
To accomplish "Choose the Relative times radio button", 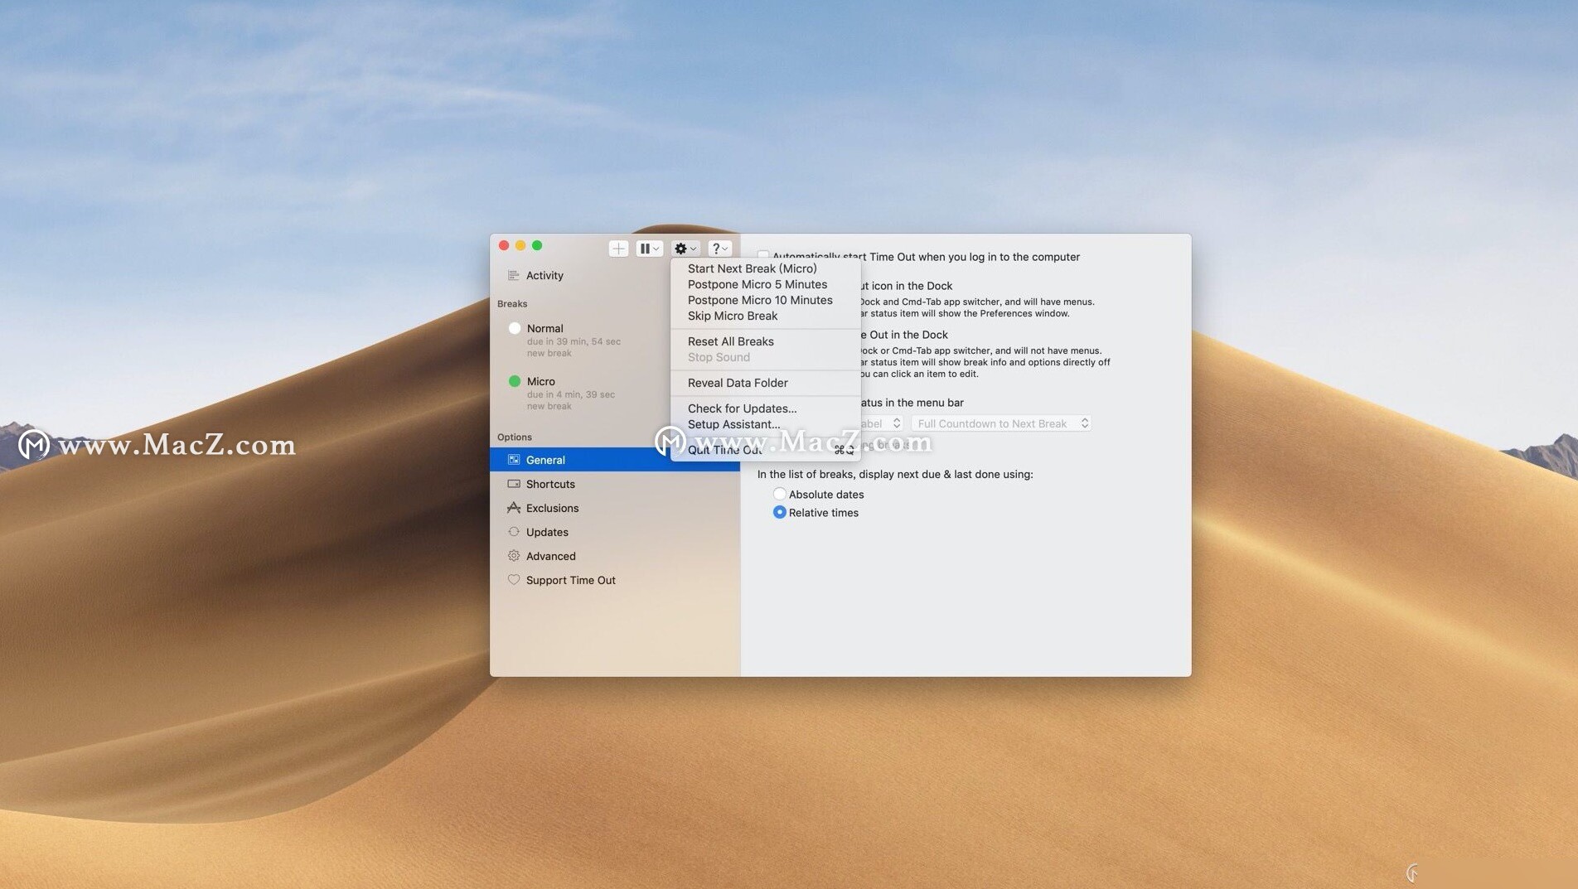I will [779, 513].
